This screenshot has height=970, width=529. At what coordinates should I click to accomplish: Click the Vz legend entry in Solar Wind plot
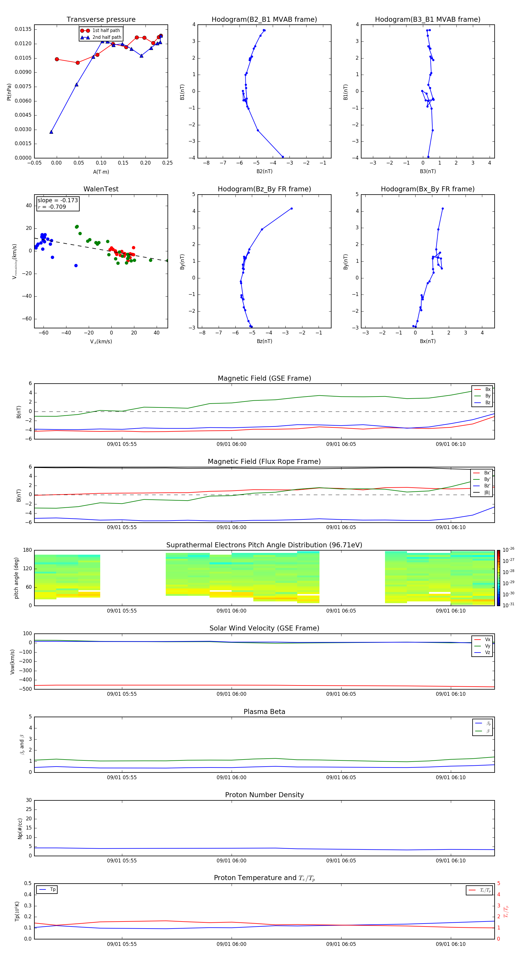483,653
